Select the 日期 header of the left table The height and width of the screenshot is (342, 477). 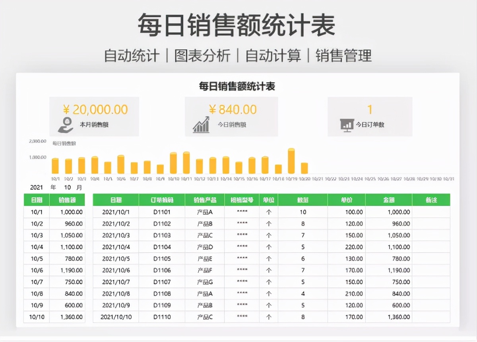pyautogui.click(x=37, y=200)
